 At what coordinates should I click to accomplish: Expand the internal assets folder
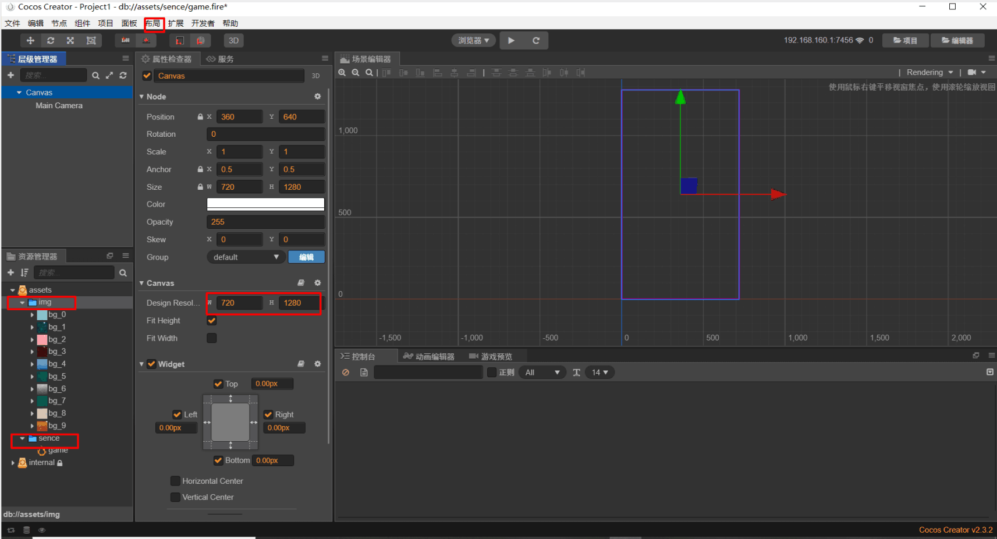(x=13, y=462)
